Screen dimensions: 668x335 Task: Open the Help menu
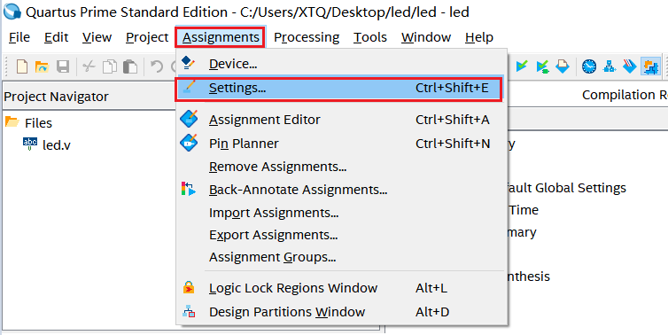(478, 37)
